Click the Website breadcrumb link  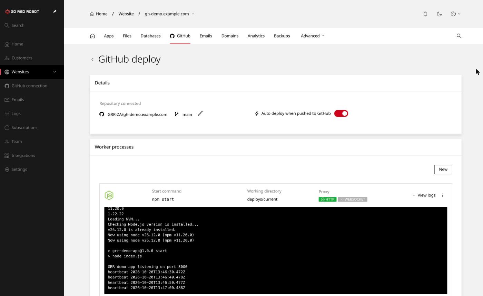(126, 14)
